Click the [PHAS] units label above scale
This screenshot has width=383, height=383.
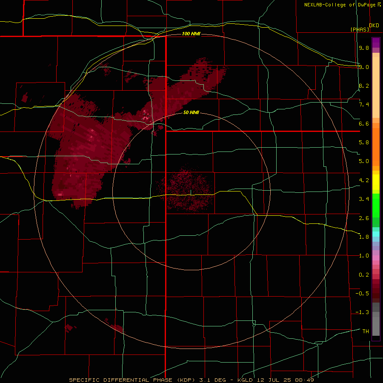[x=360, y=29]
